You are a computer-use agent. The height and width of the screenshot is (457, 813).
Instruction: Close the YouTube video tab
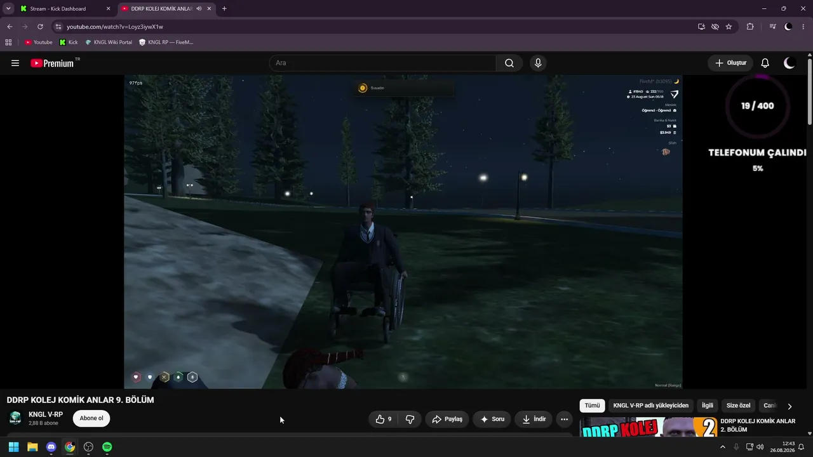pos(209,8)
